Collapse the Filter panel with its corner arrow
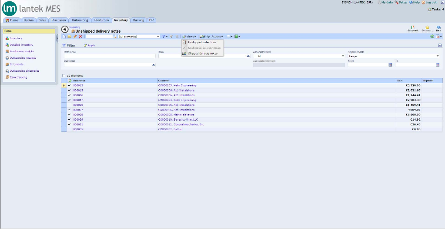The width and height of the screenshot is (445, 229). point(440,45)
